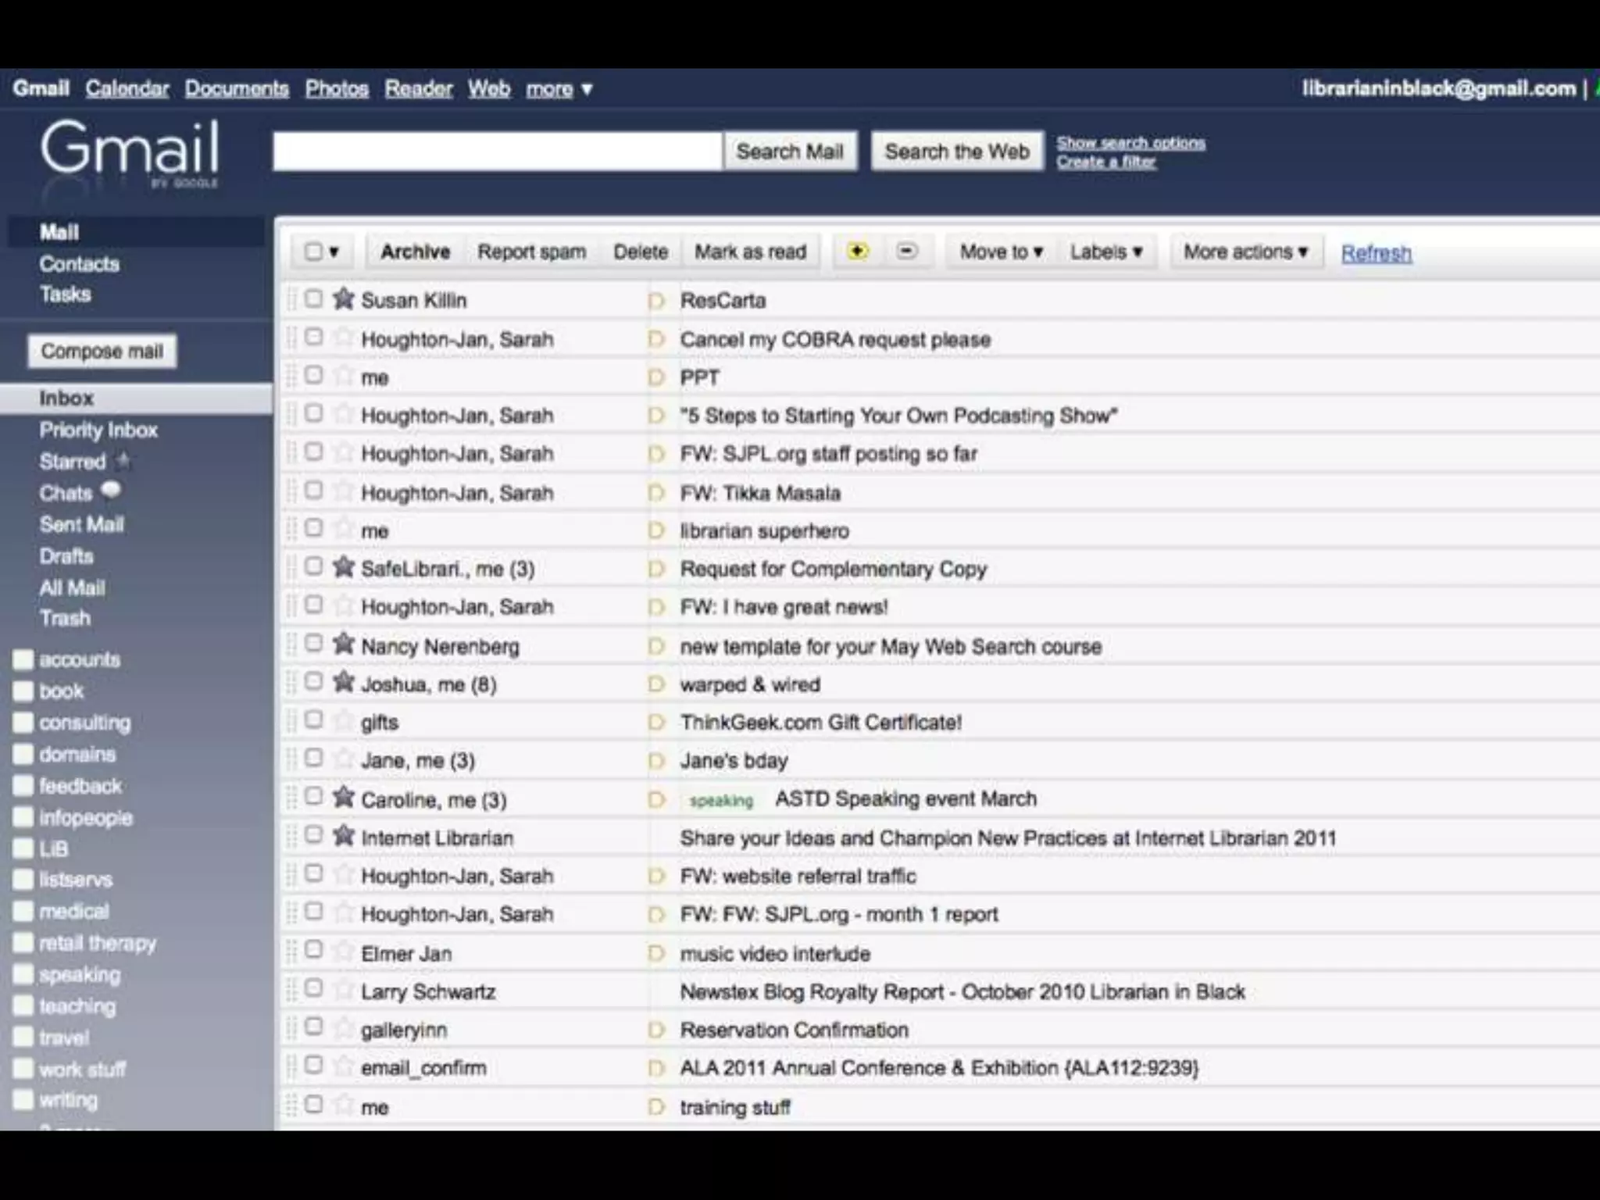Open the select-all checkbox dropdown arrow
Screen dimensions: 1600x1200
(334, 252)
